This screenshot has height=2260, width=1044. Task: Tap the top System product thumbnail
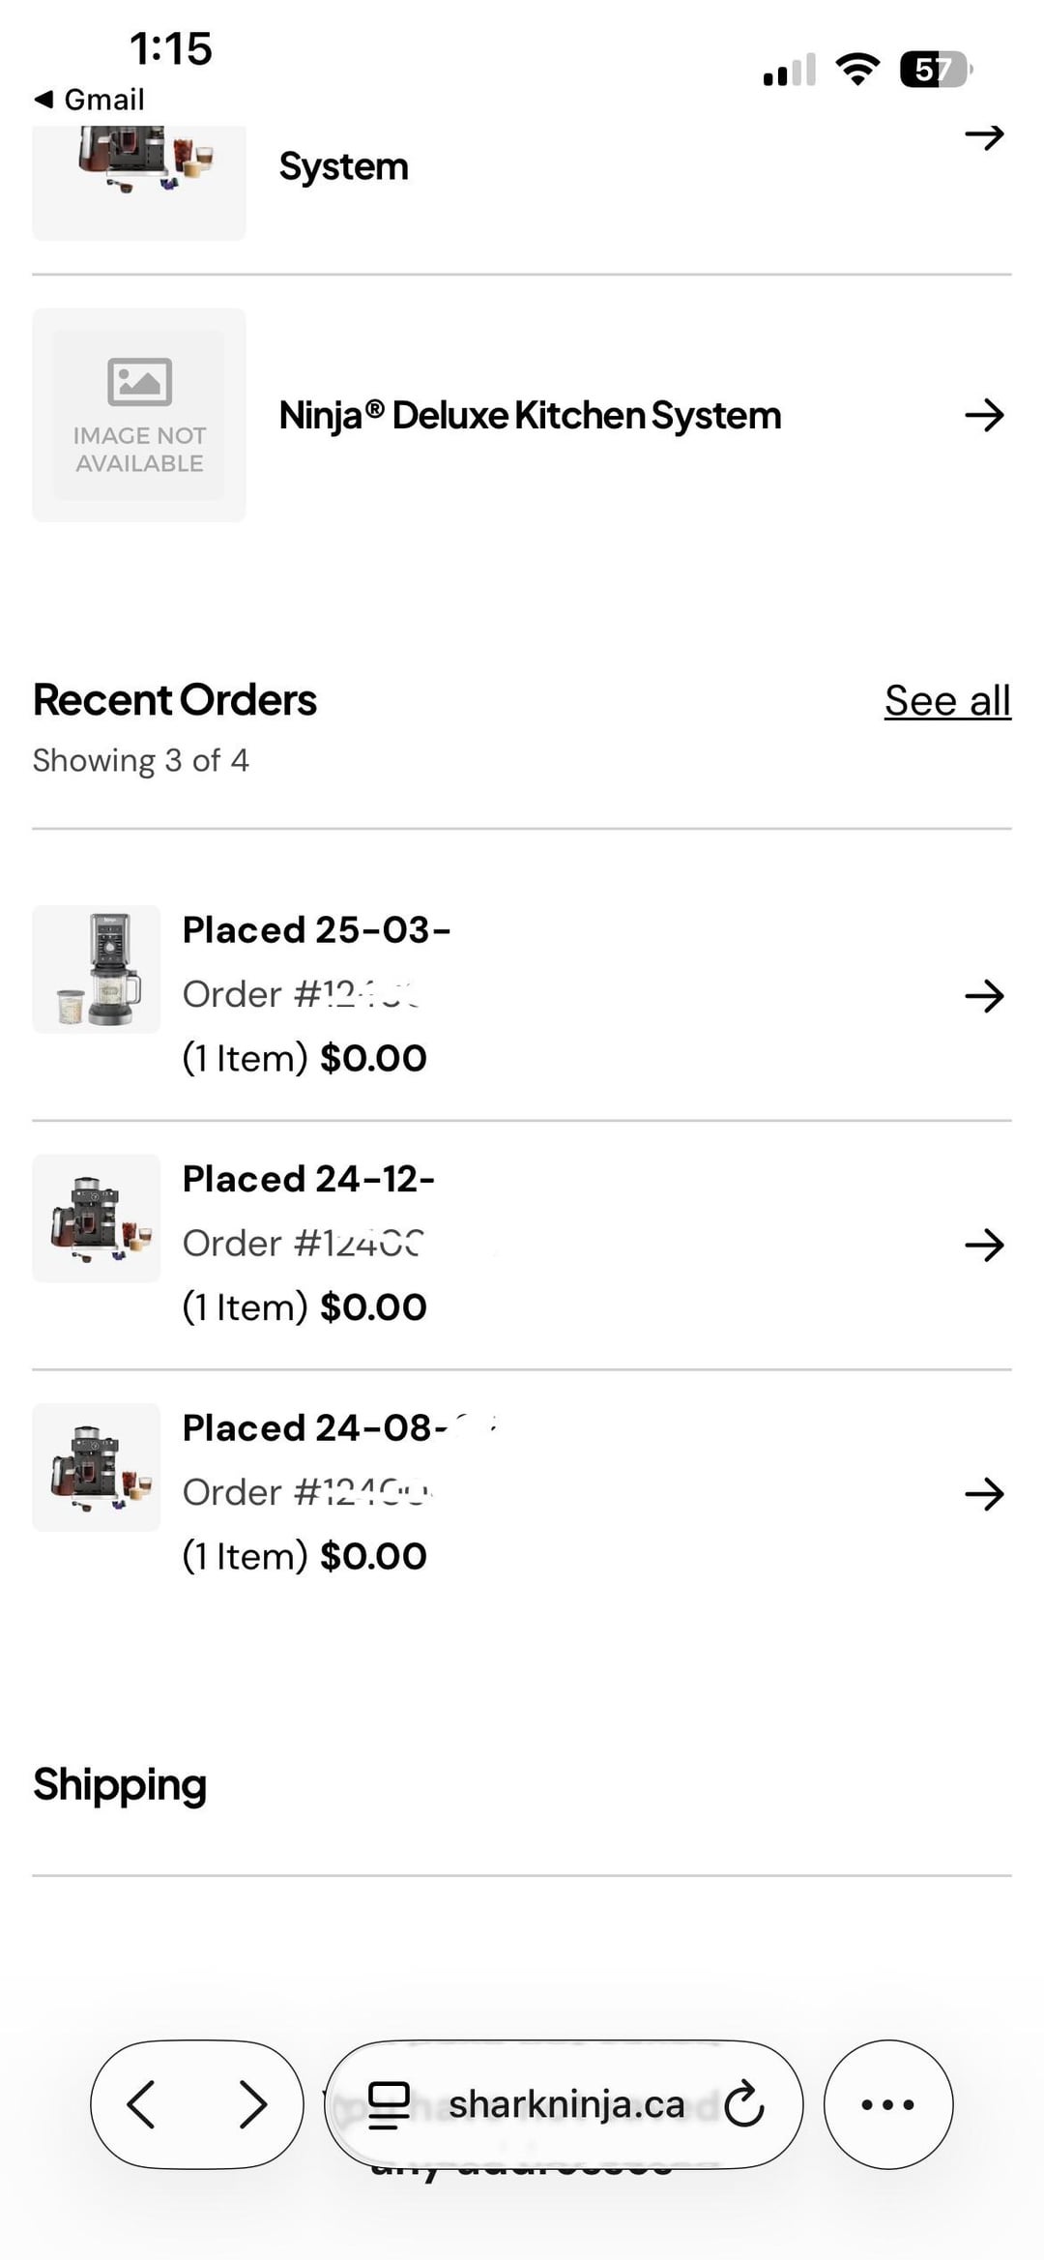coord(139,179)
